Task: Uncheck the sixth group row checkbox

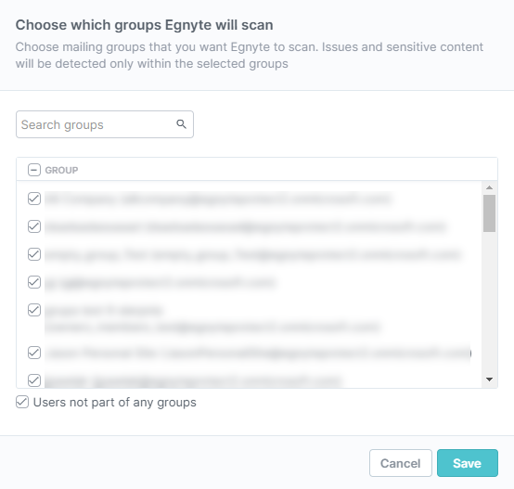Action: point(34,353)
